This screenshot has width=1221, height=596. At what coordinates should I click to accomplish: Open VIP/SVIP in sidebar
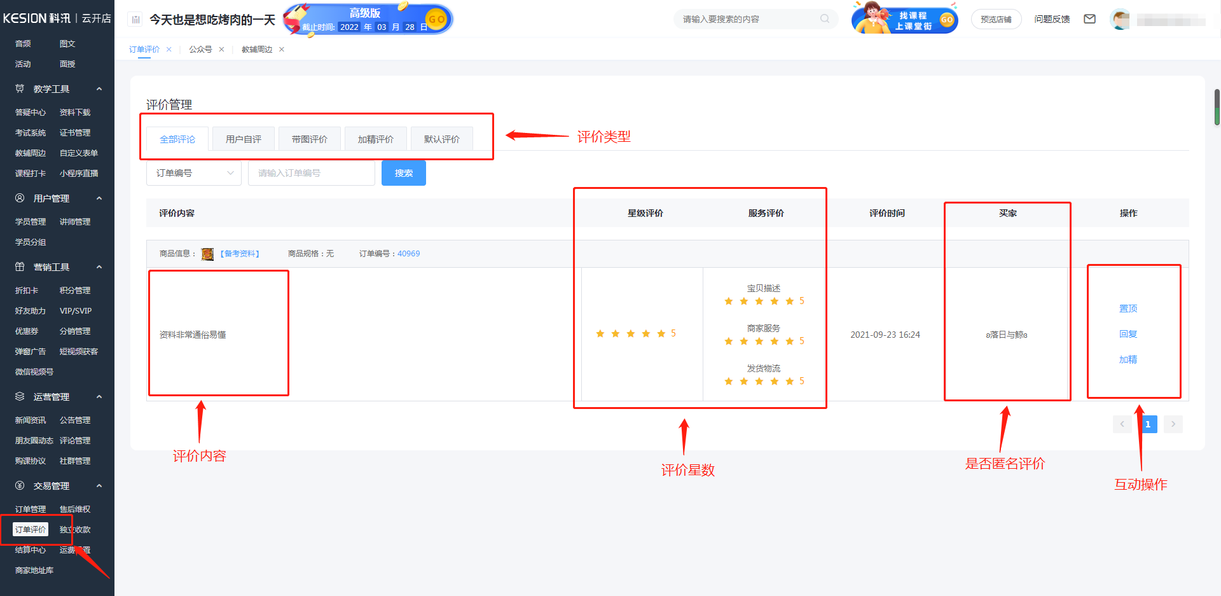click(x=76, y=311)
